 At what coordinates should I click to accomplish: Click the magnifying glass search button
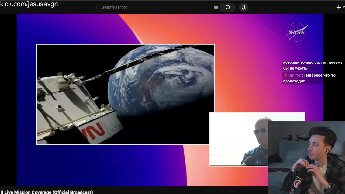pyautogui.click(x=228, y=7)
